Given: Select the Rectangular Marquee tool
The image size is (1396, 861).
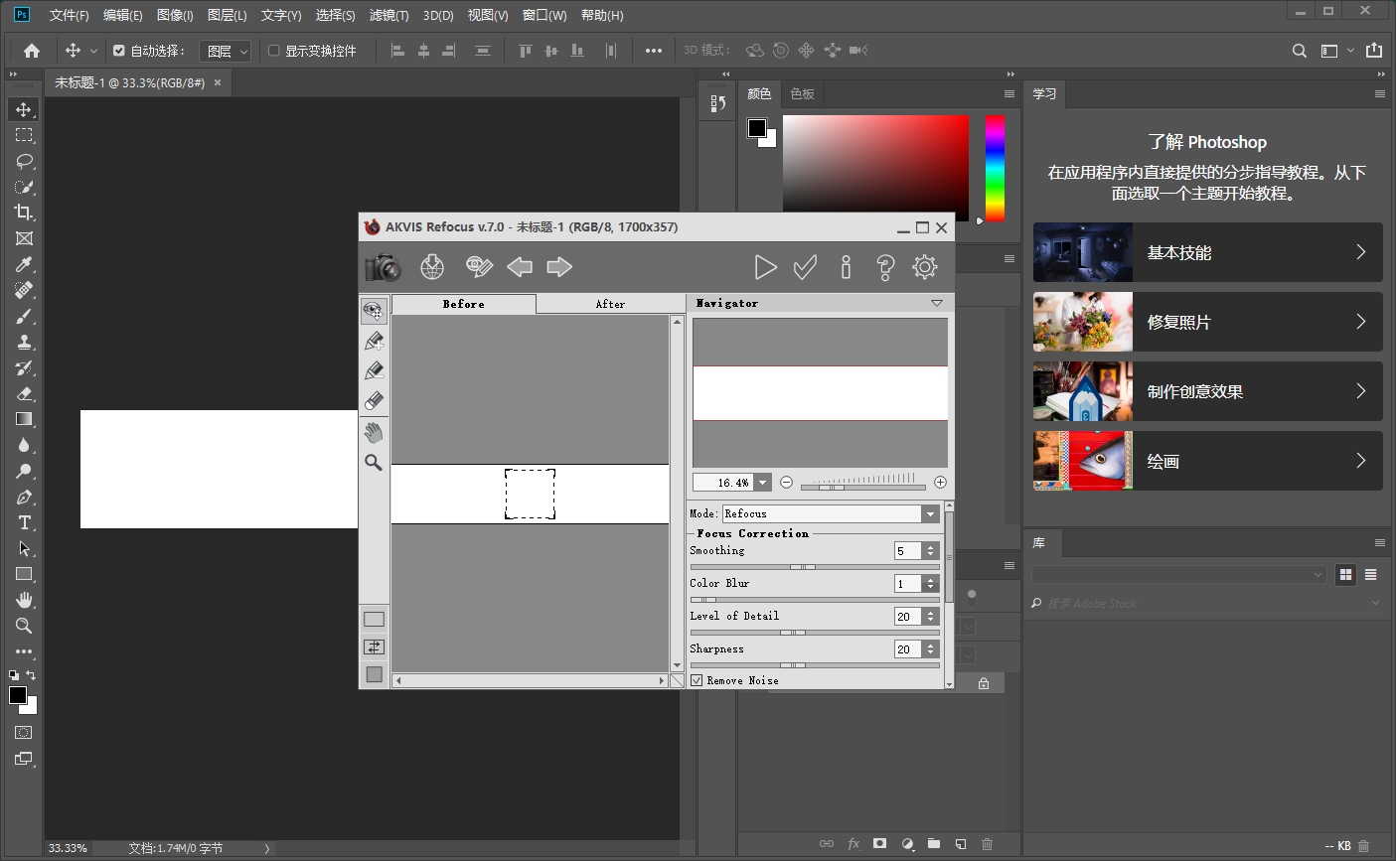Looking at the screenshot, I should point(24,135).
